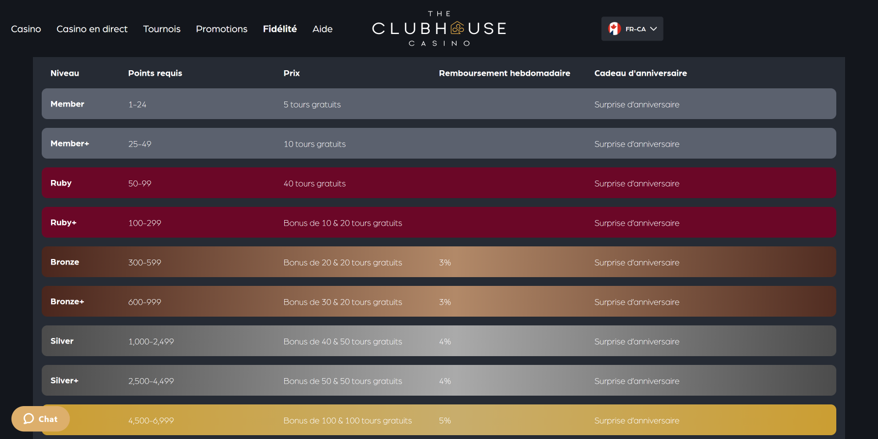The height and width of the screenshot is (439, 878).
Task: Click Bronze+ row 3% cashback
Action: click(445, 302)
